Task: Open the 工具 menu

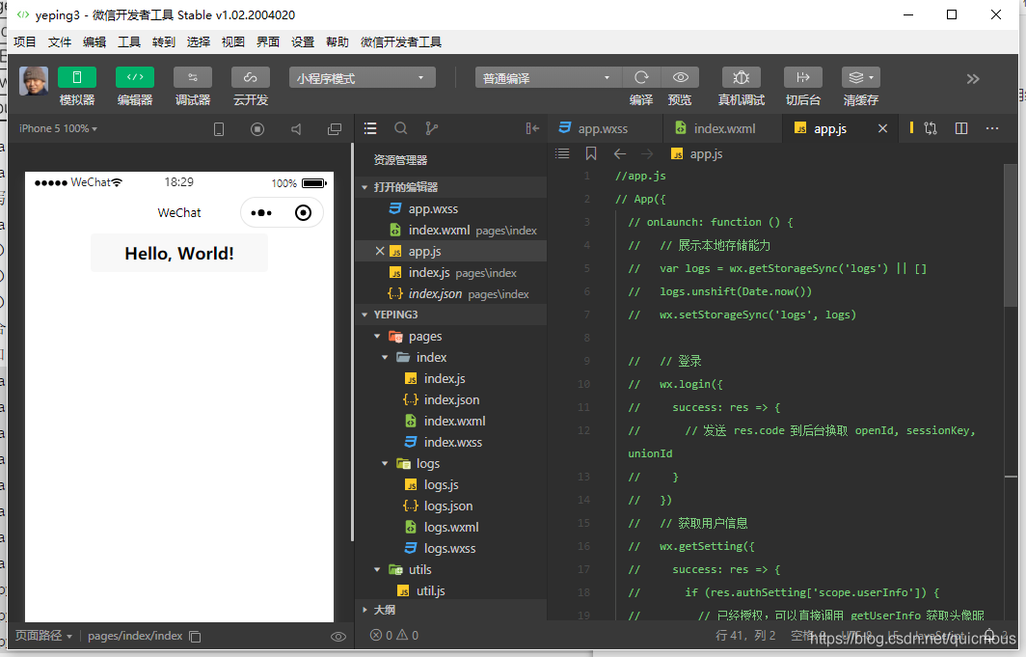Action: pyautogui.click(x=129, y=42)
